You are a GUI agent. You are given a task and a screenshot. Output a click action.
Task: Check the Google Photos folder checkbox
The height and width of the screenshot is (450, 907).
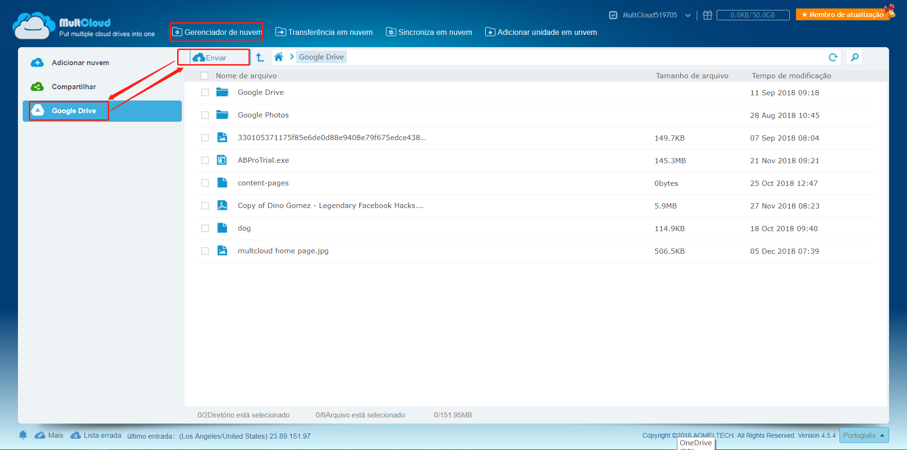205,115
